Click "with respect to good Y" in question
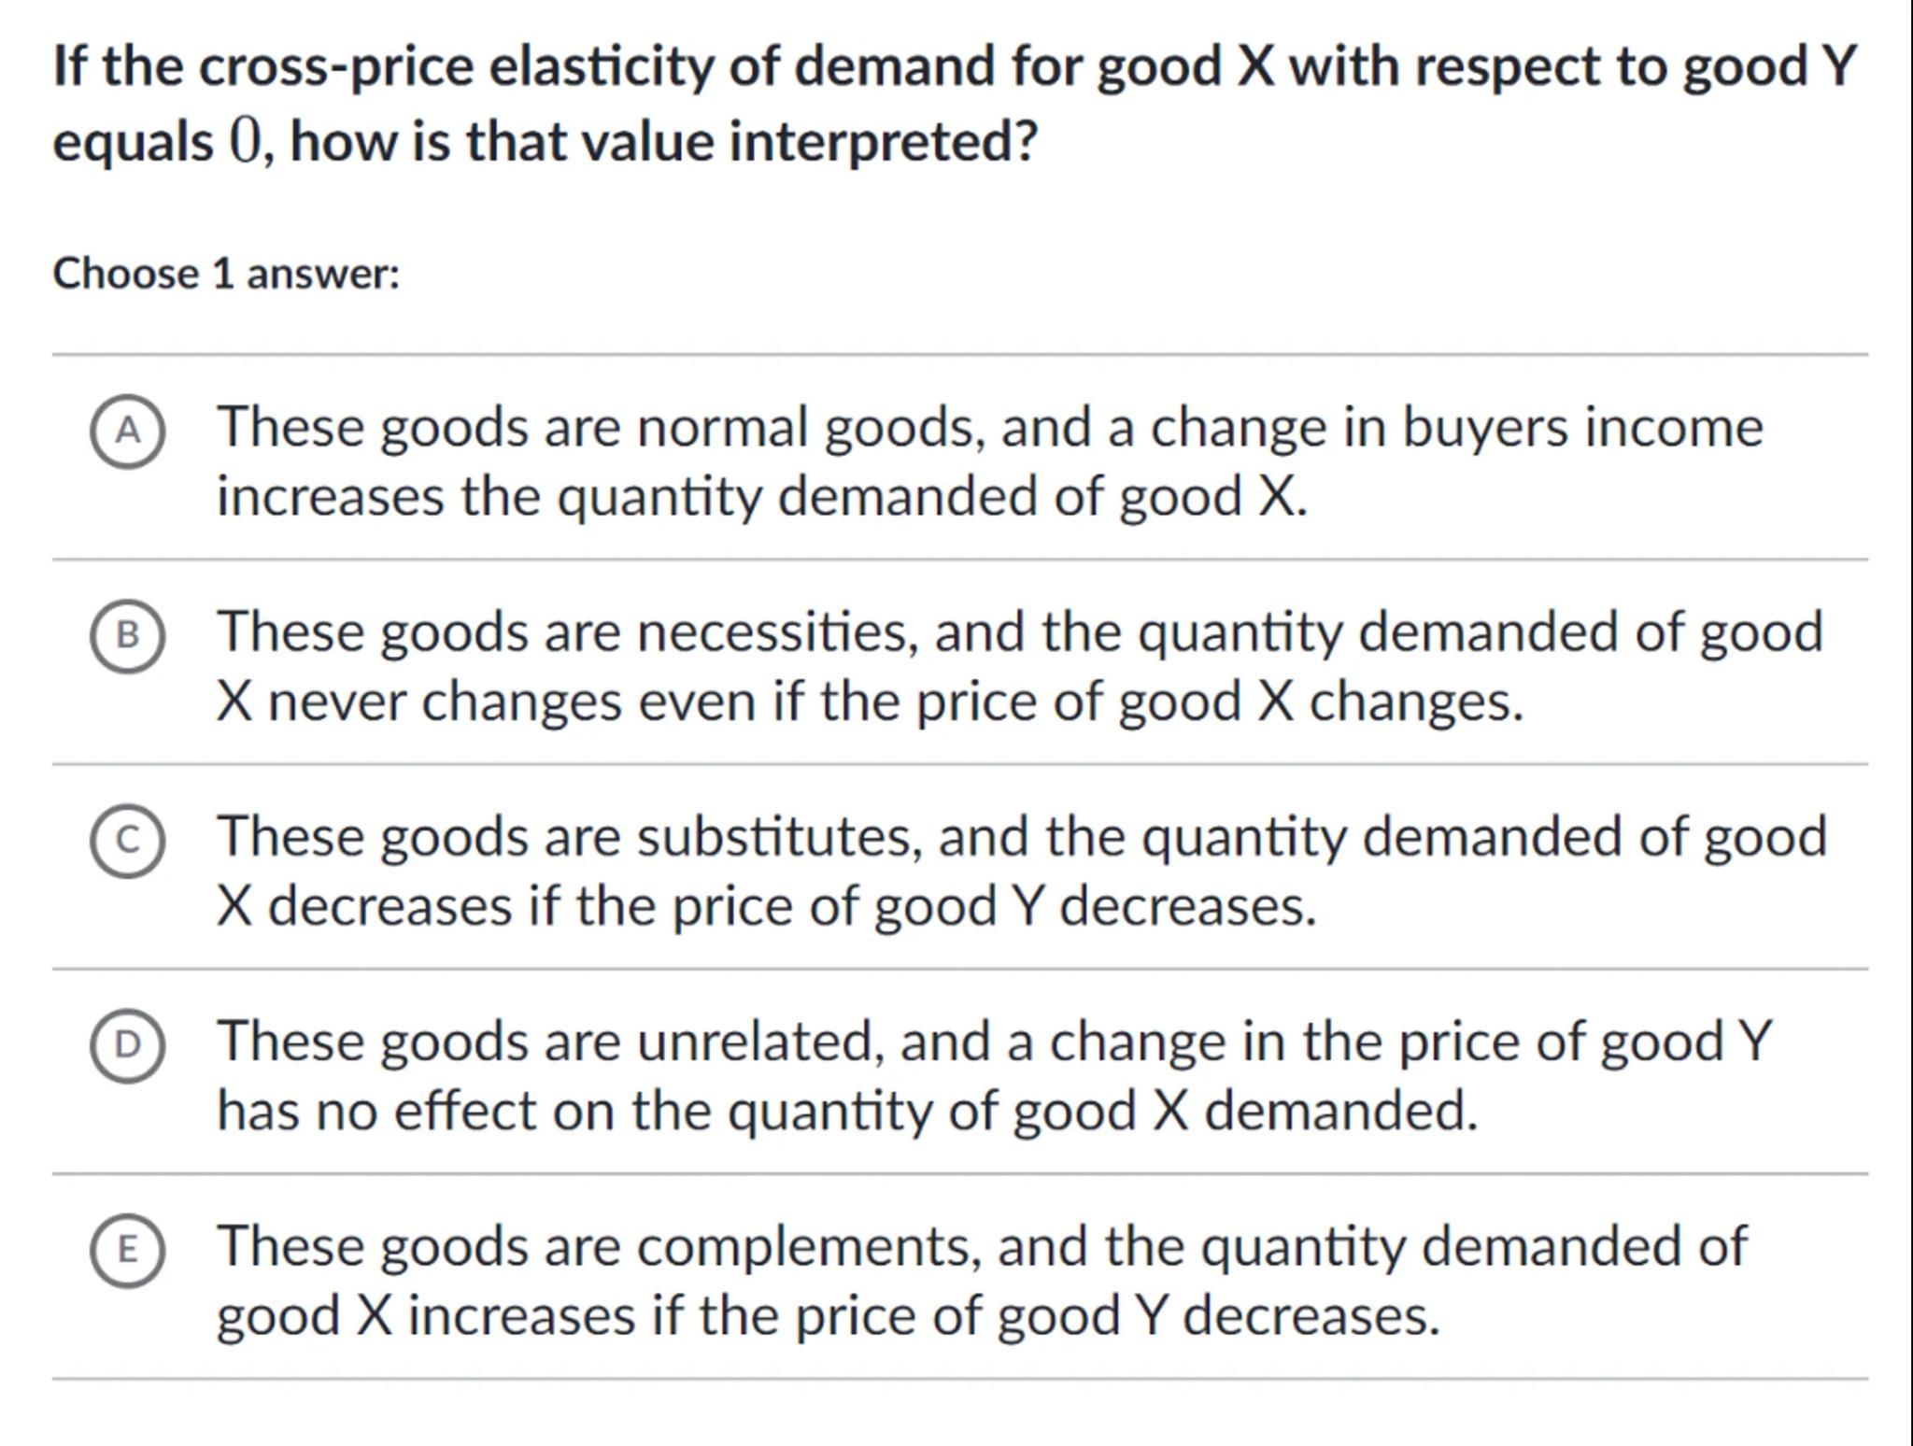1913x1446 pixels. [1571, 67]
